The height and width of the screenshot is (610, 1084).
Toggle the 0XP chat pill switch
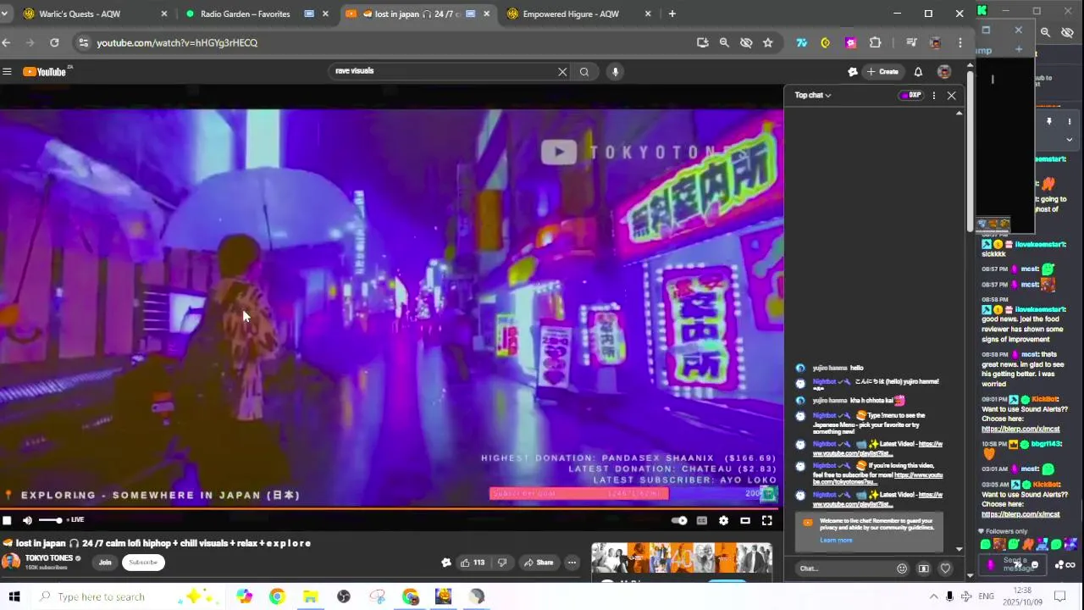click(911, 95)
